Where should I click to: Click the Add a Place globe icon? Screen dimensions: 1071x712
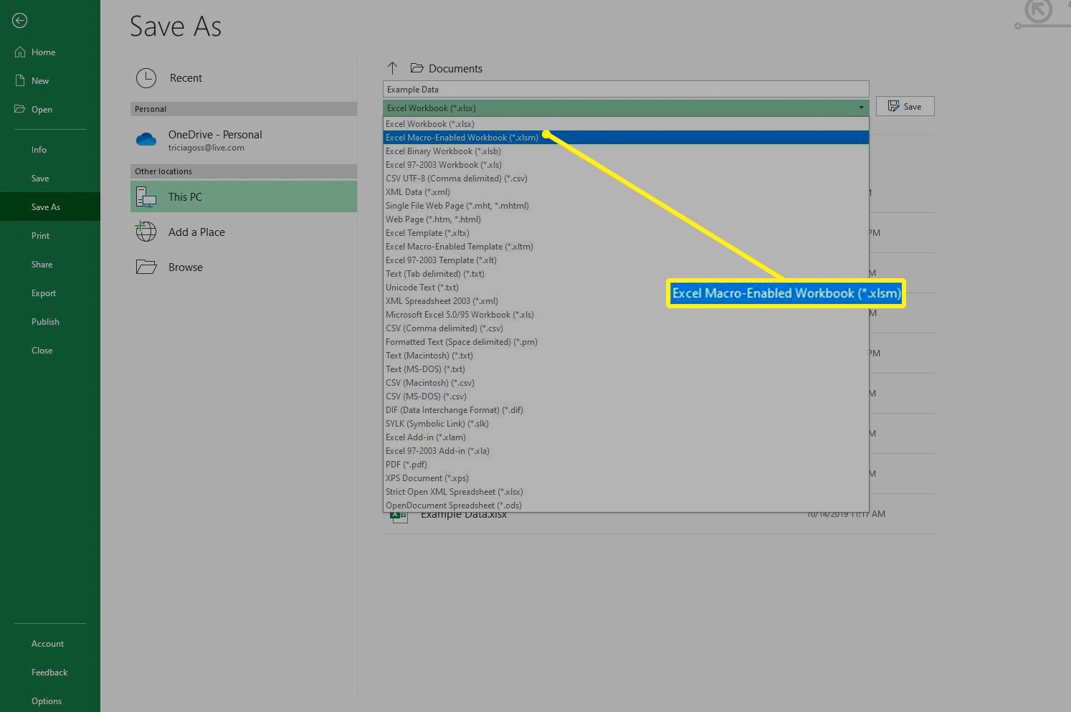146,232
